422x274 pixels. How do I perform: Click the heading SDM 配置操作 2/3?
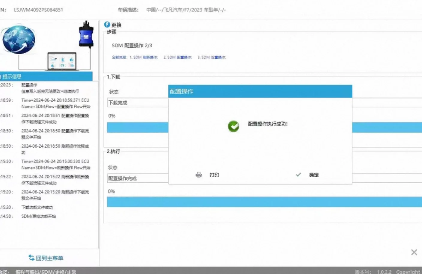[132, 46]
